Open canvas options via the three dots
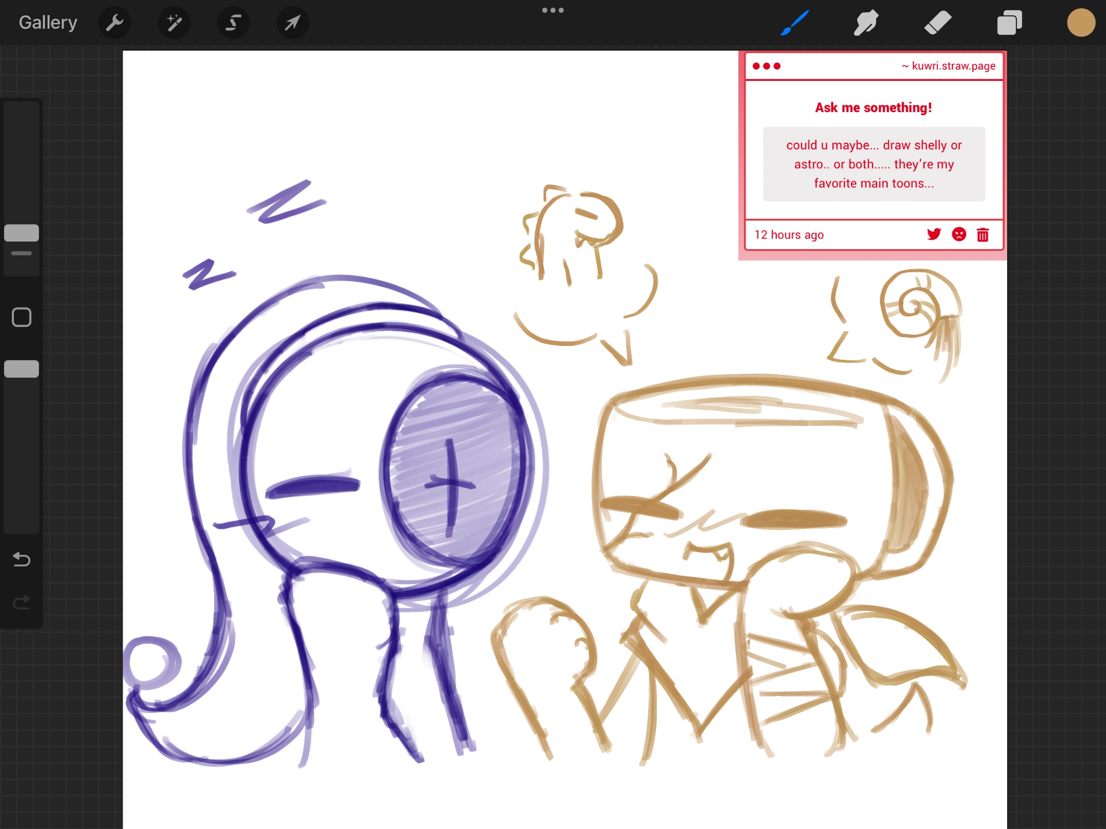 (x=553, y=10)
